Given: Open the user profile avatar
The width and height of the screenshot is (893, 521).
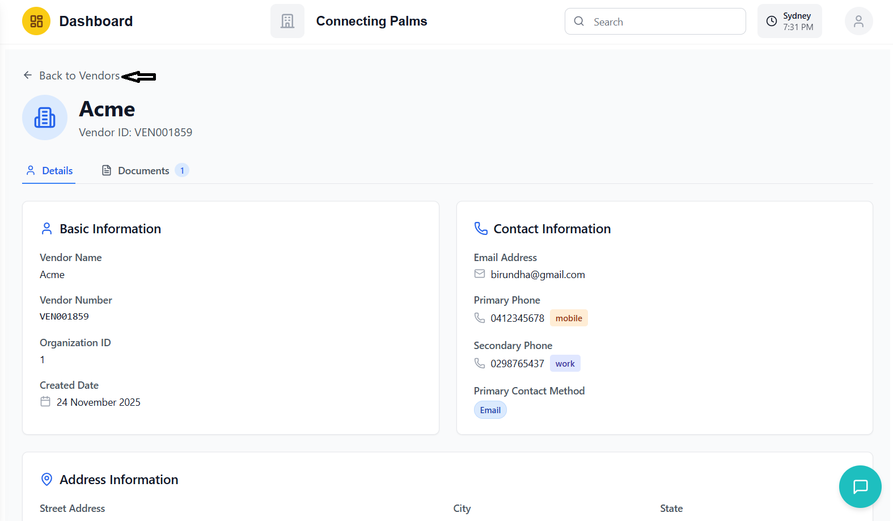Looking at the screenshot, I should (858, 21).
